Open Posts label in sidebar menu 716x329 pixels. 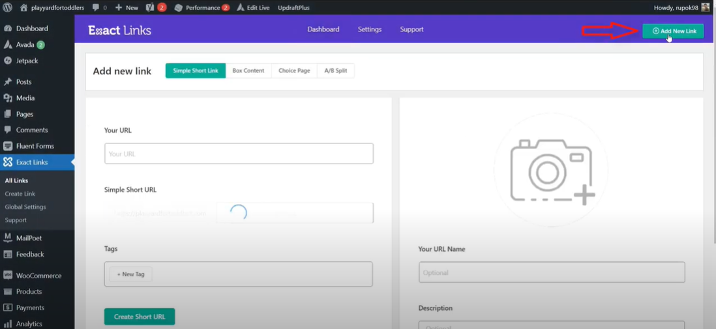tap(23, 82)
